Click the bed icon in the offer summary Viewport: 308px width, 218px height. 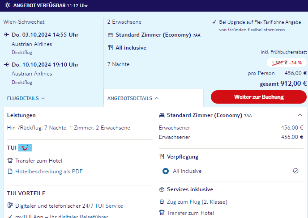(x=111, y=35)
